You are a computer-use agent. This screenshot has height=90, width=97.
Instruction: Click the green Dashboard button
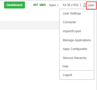[14, 5]
